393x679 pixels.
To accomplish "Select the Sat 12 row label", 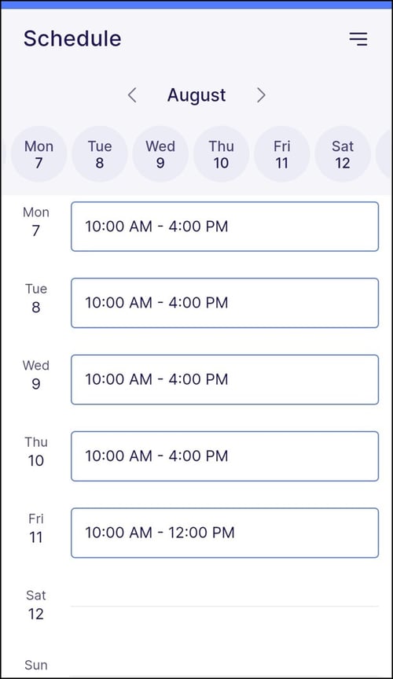I will (36, 604).
